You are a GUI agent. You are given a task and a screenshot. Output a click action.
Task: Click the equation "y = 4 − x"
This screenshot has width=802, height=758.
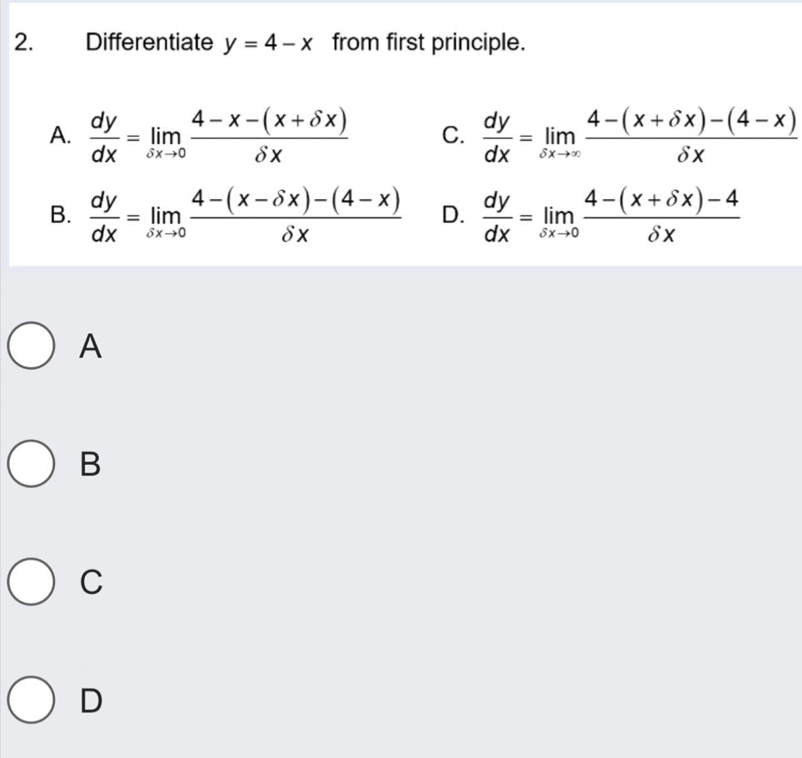click(267, 42)
